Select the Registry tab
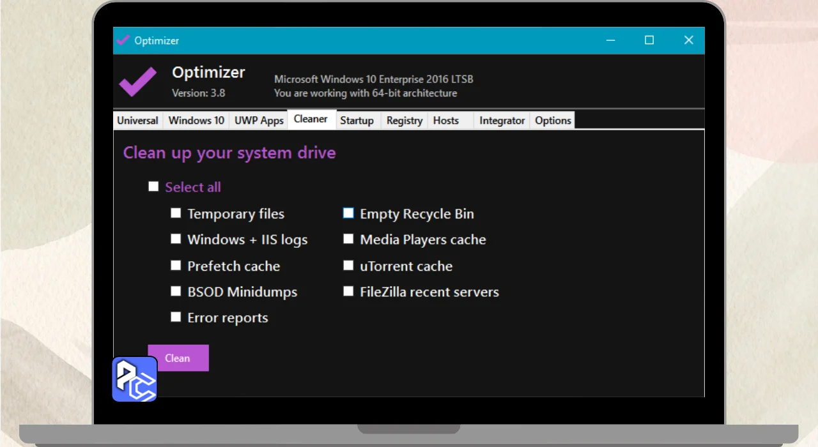The width and height of the screenshot is (818, 447). pyautogui.click(x=405, y=121)
